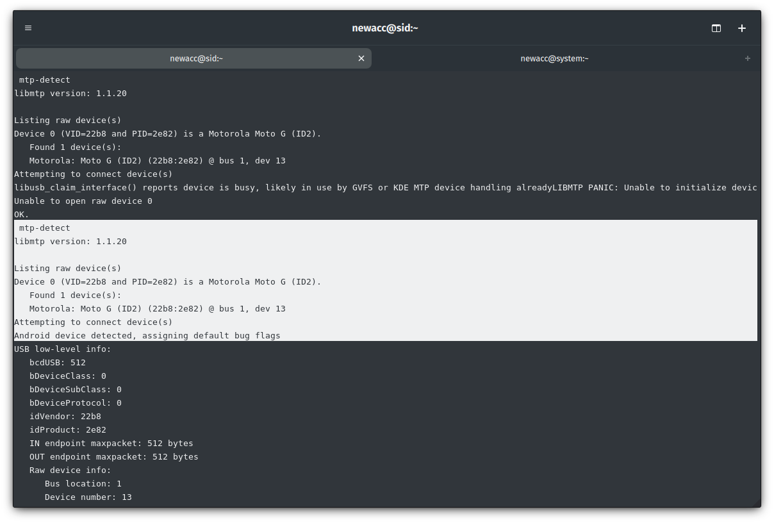Image resolution: width=774 pixels, height=523 pixels.
Task: Click the window title newacc@sid:~
Action: [x=384, y=28]
